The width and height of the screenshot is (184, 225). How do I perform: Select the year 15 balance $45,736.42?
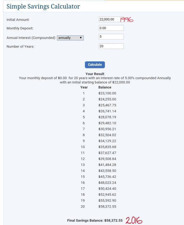click(x=107, y=176)
